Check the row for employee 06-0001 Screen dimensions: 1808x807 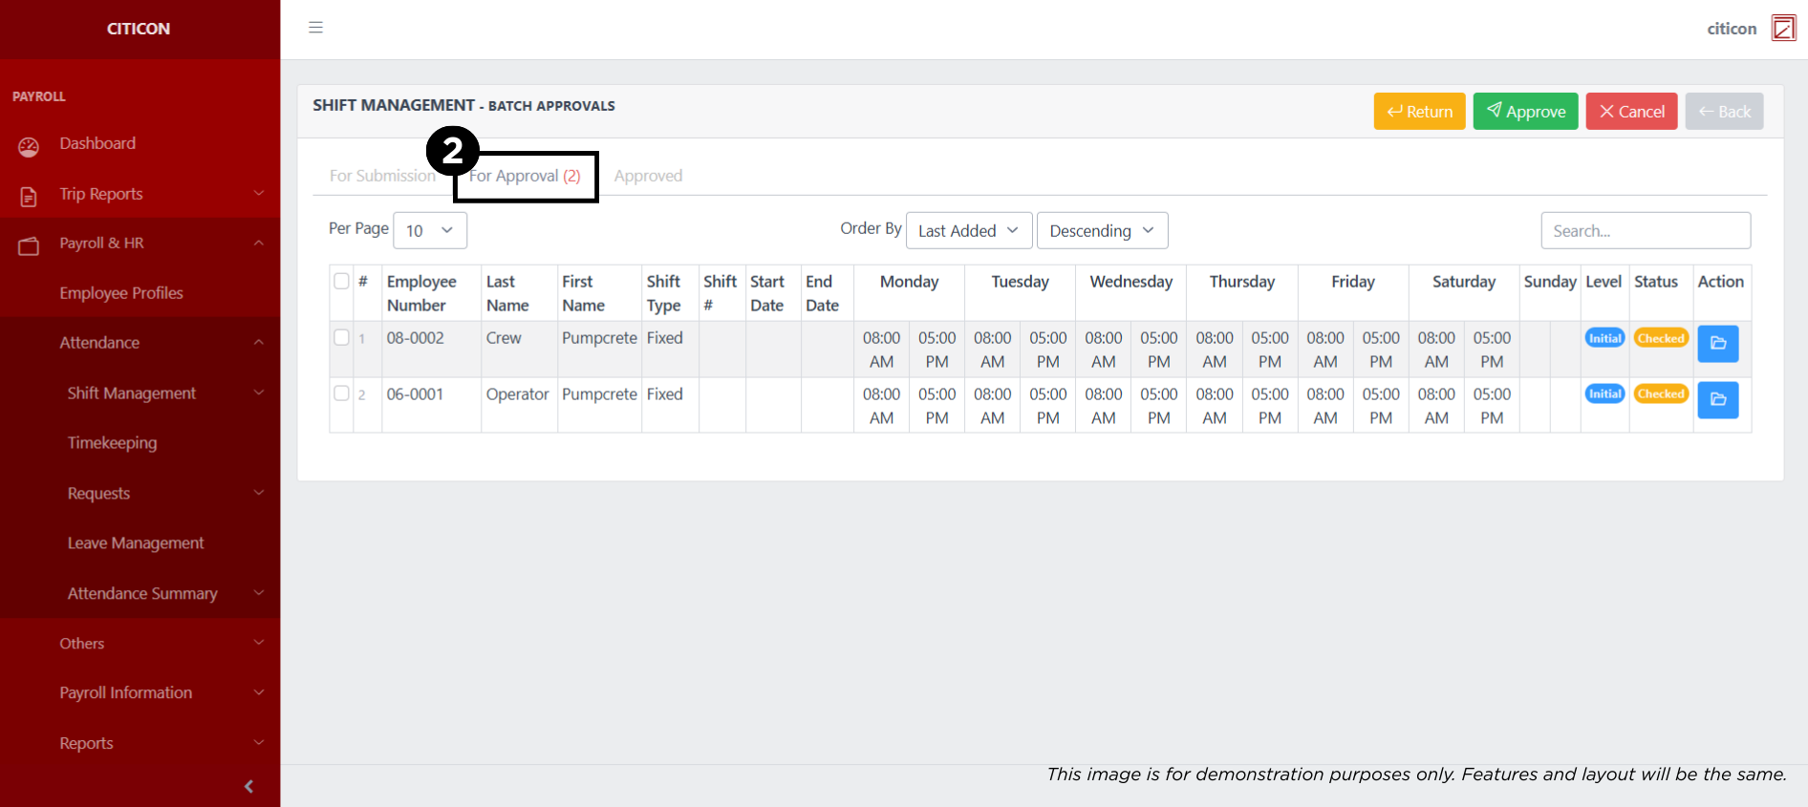[x=341, y=393]
